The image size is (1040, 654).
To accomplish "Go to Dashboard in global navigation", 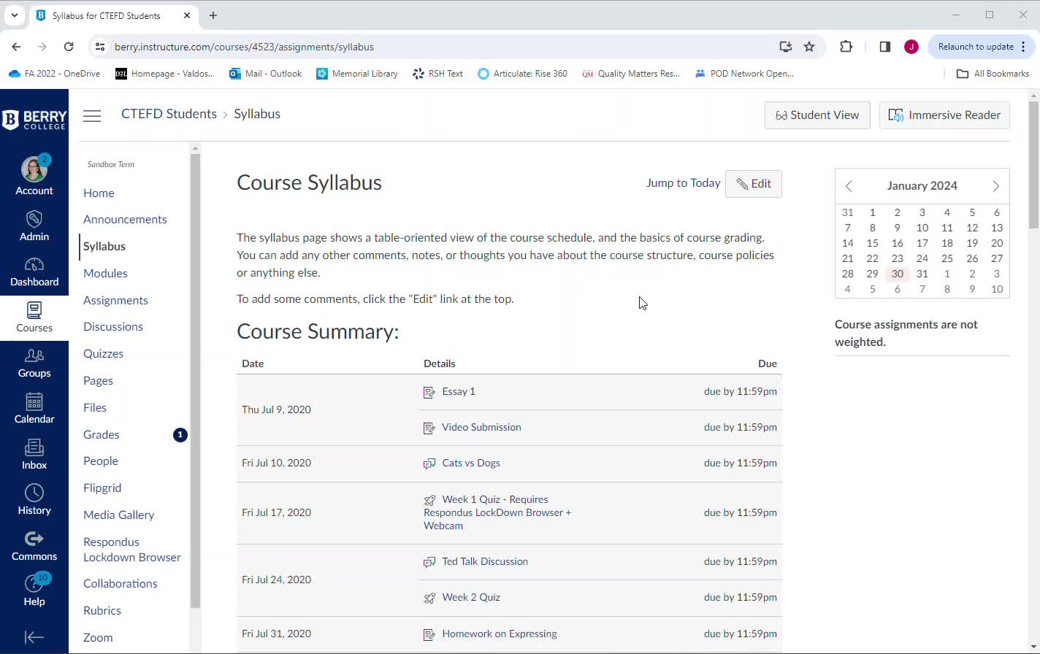I will [x=34, y=272].
